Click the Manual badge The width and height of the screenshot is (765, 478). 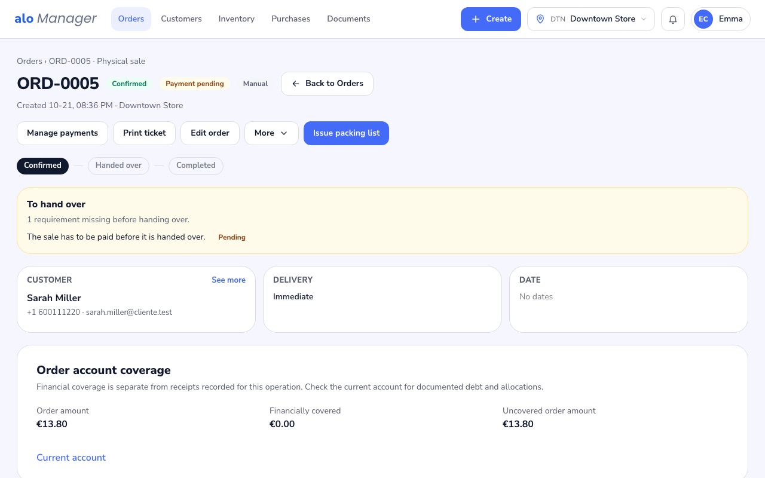pyautogui.click(x=255, y=84)
